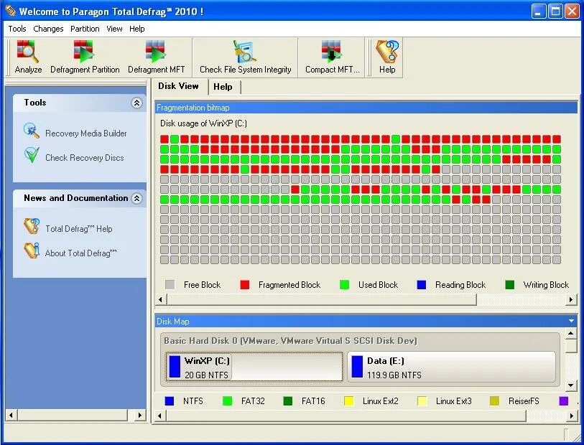Start Defragment Partition from toolbar
The height and width of the screenshot is (445, 584).
coord(85,52)
